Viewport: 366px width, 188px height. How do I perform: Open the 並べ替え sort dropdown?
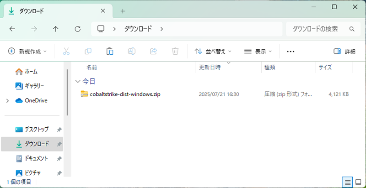click(x=213, y=52)
